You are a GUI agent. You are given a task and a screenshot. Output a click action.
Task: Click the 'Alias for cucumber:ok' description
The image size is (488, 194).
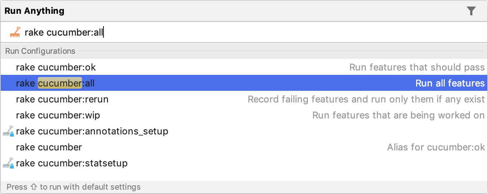point(436,147)
